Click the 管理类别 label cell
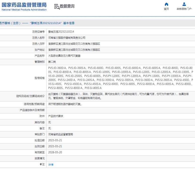The image size is (195, 169). 23,62
